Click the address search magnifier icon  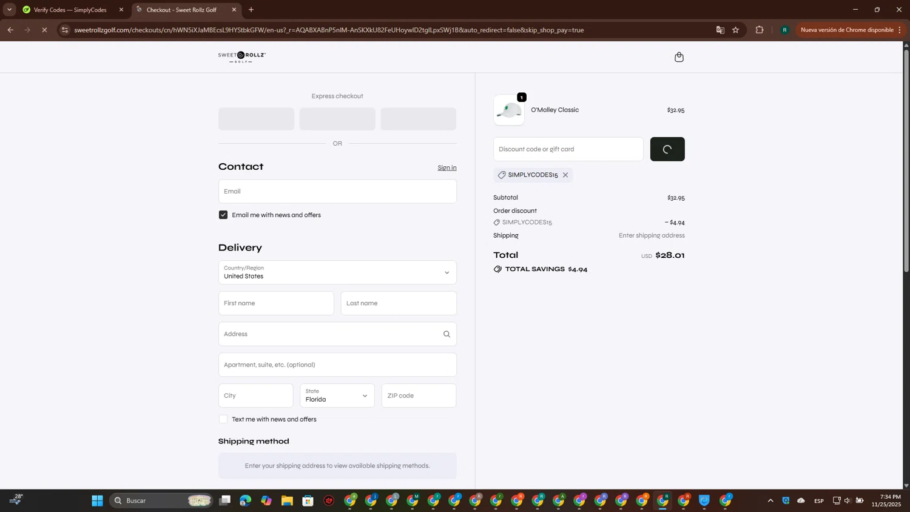[x=447, y=334]
